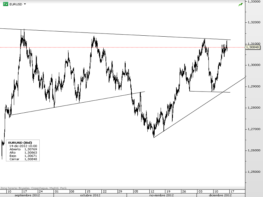Click the diciembre 2012 month label

220,195
